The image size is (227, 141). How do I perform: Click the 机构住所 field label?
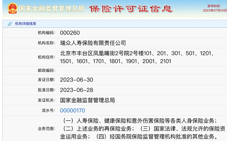(x=47, y=57)
